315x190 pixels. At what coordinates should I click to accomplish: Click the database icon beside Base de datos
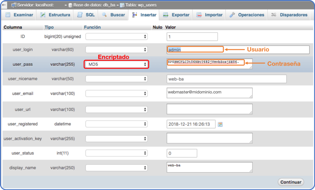(70, 5)
